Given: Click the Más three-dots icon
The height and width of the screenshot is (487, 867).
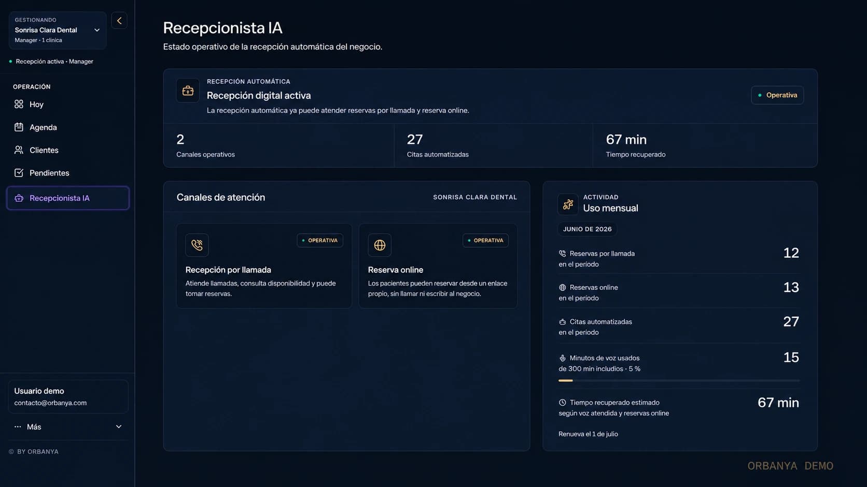Looking at the screenshot, I should 18,427.
